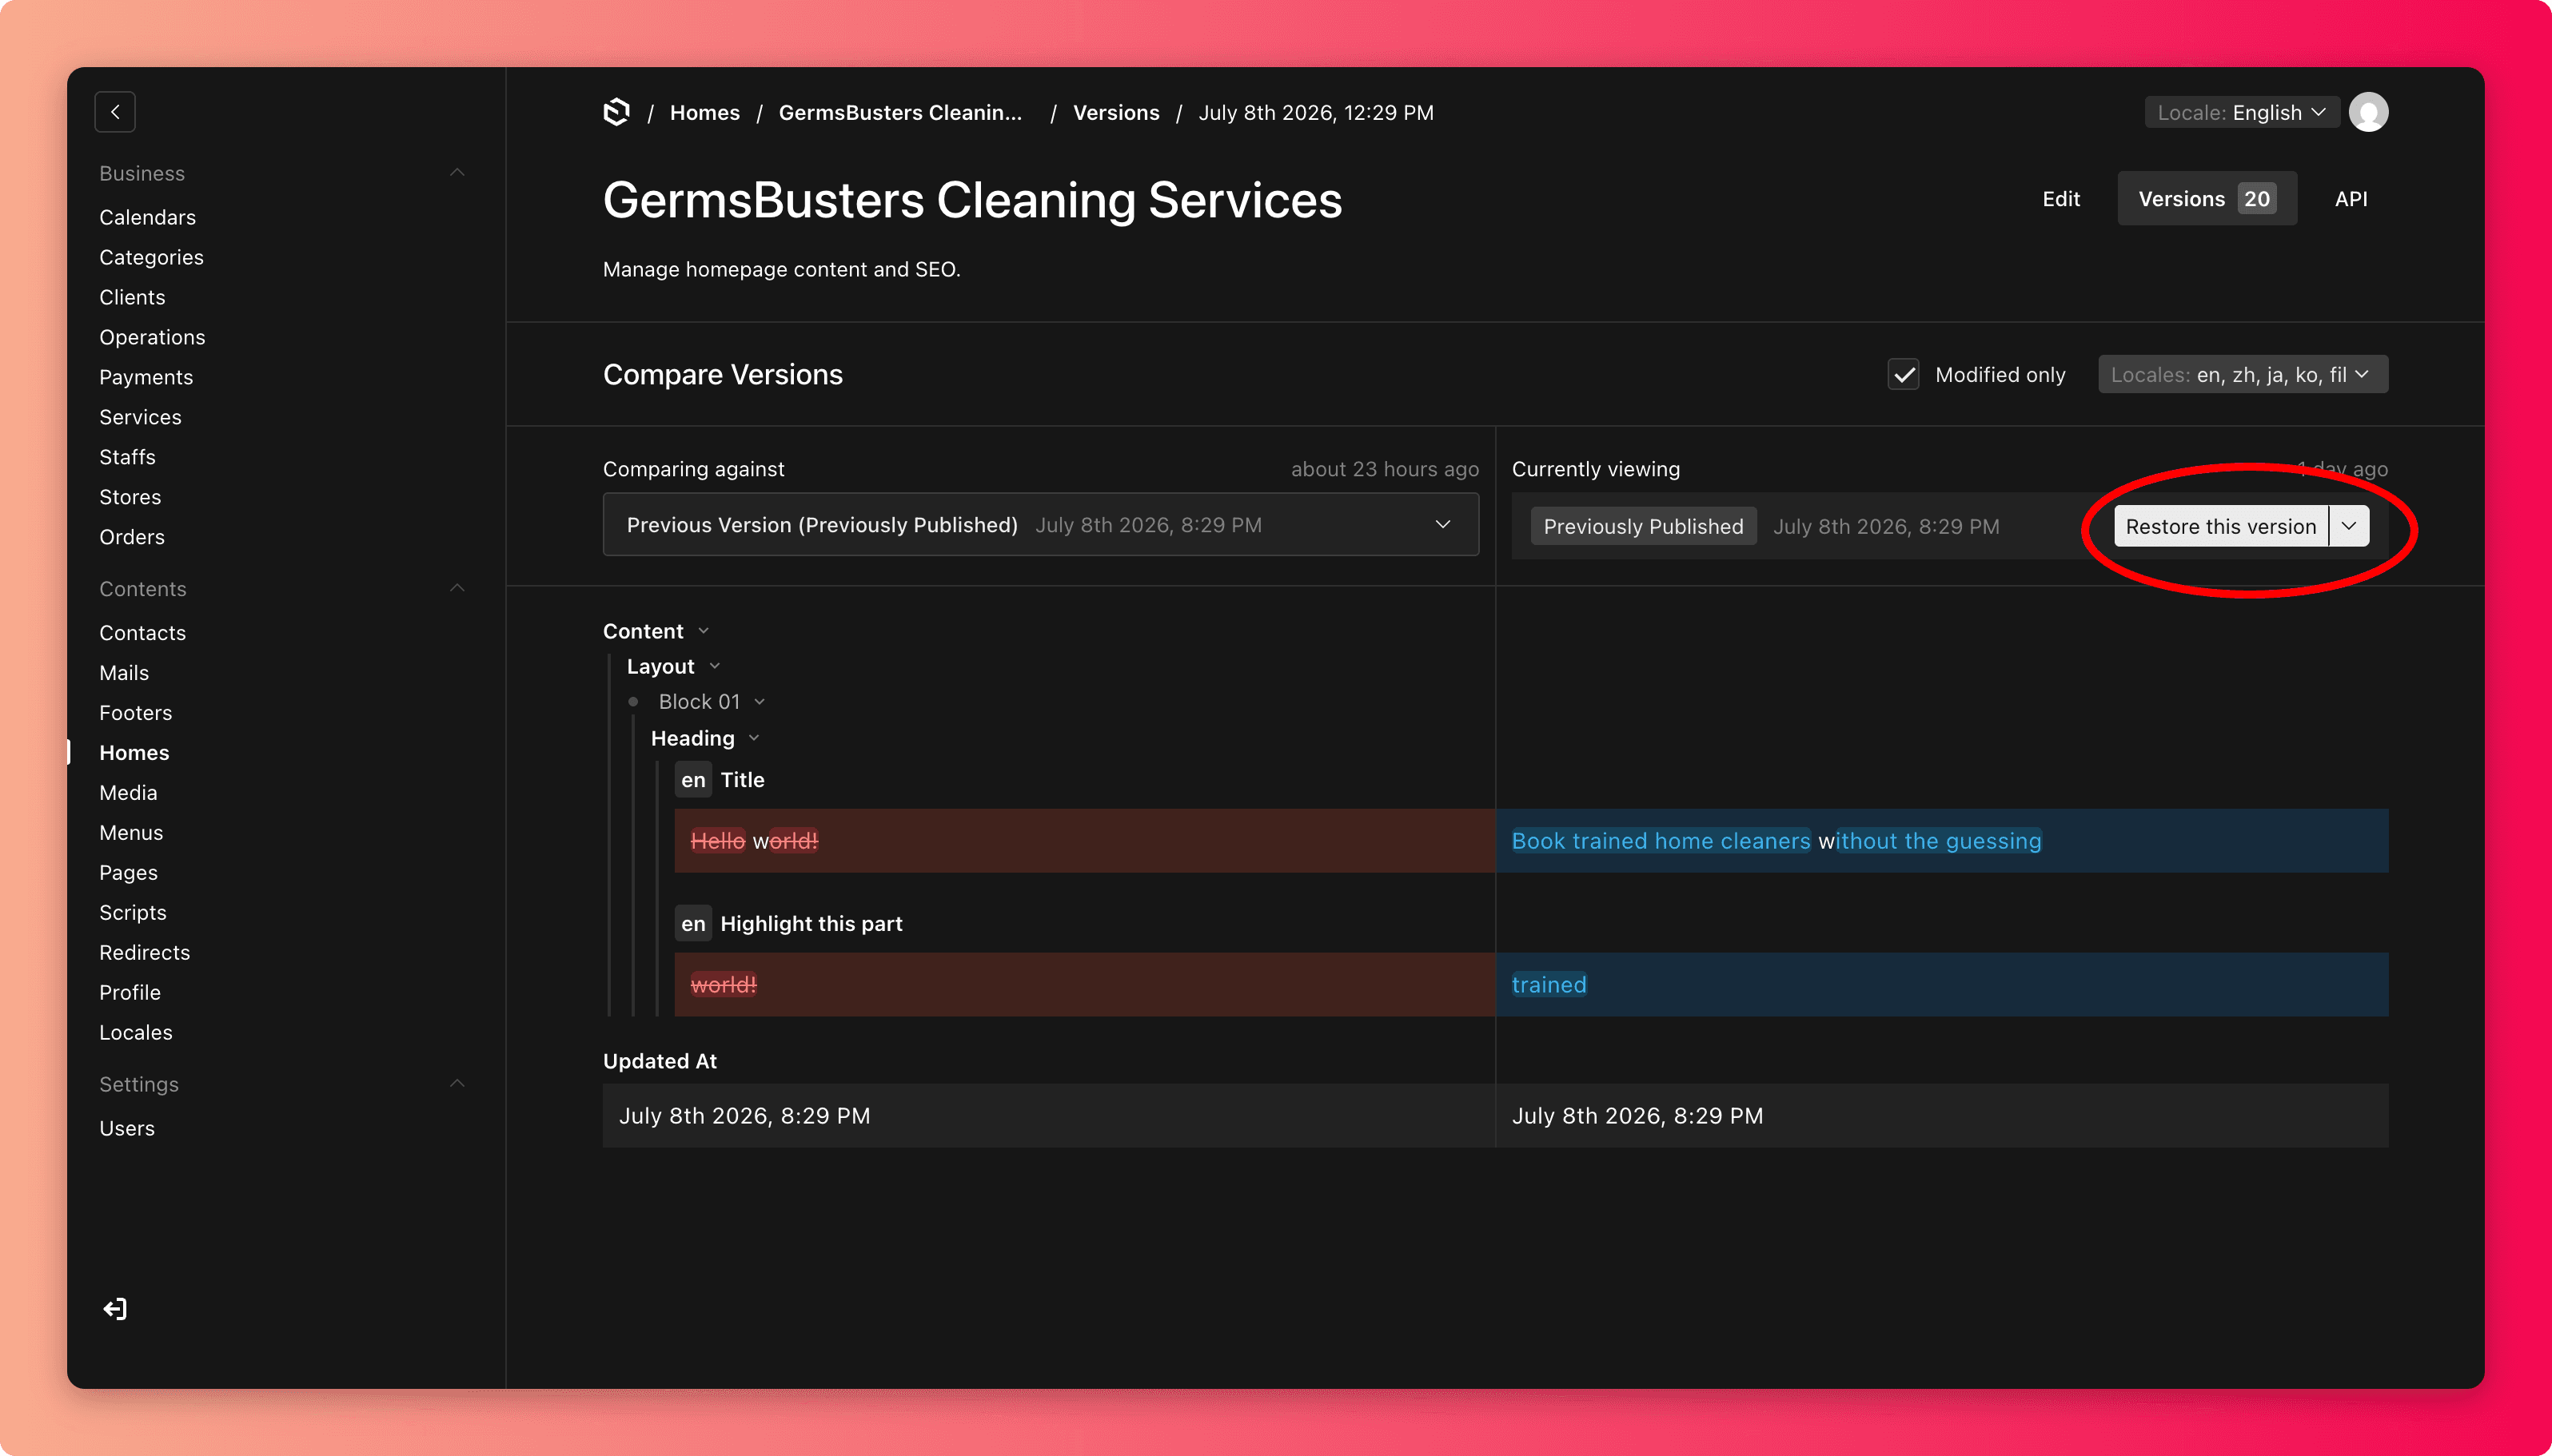Open Clients in the sidebar
2552x1456 pixels.
click(132, 297)
